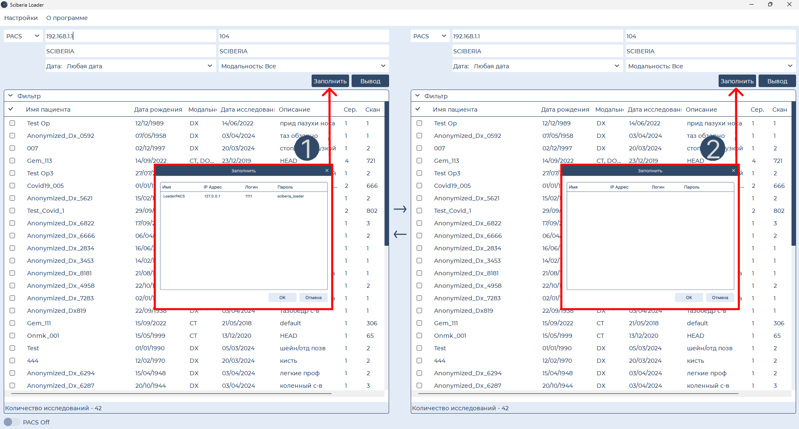Viewport: 799px width, 429px height.
Task: Check Test_Covid_1 in right panel
Action: point(419,211)
